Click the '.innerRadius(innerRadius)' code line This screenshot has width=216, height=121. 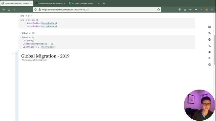click(x=41, y=23)
